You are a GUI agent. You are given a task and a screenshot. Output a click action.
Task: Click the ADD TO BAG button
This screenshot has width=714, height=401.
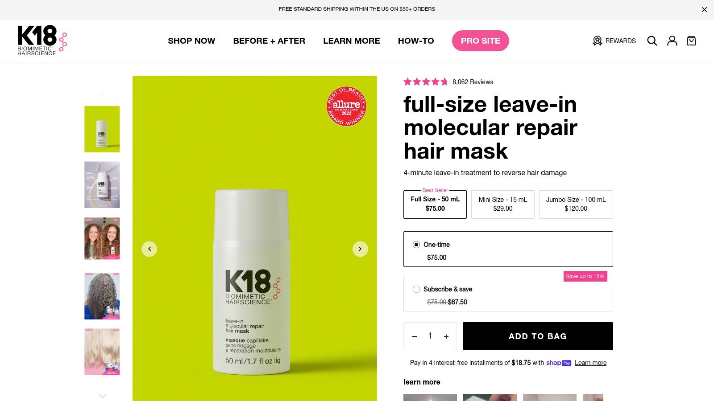tap(538, 336)
